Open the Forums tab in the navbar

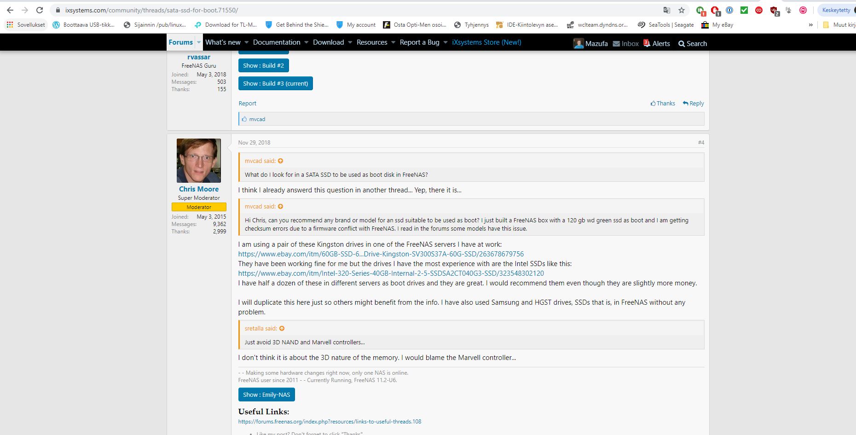point(180,42)
